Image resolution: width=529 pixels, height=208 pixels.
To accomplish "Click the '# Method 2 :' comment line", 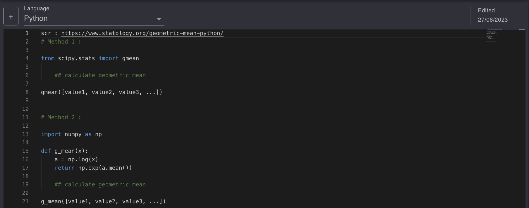I will pyautogui.click(x=61, y=117).
